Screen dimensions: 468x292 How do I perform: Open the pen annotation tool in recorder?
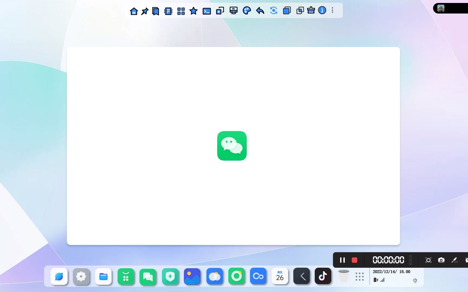coord(454,260)
